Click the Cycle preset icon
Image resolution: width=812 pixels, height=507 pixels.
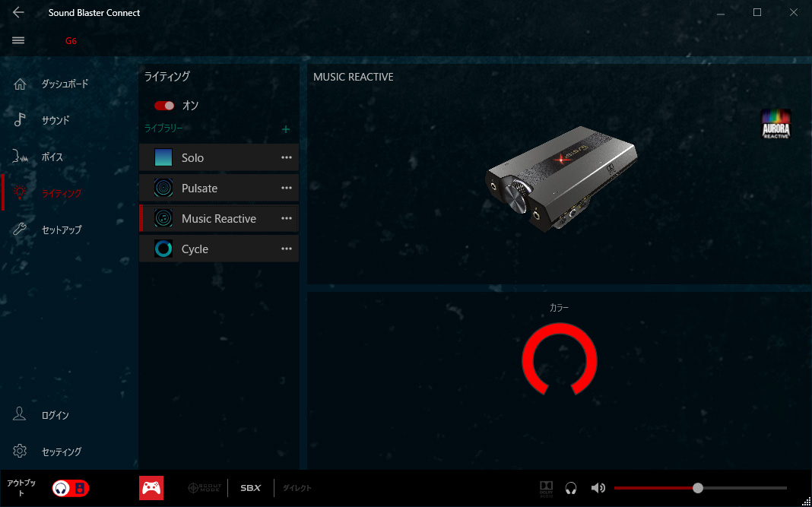pyautogui.click(x=163, y=249)
